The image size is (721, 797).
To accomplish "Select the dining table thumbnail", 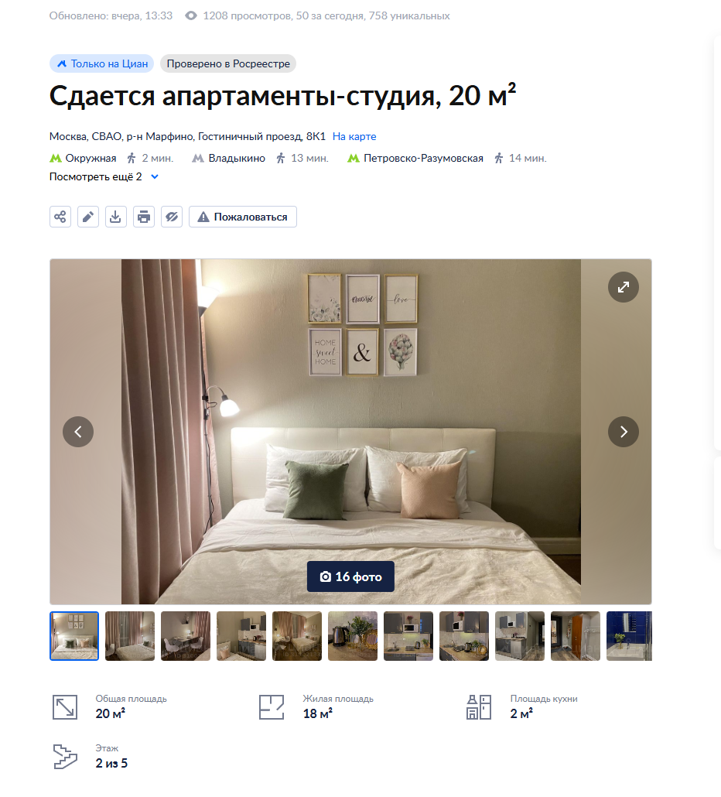I will pyautogui.click(x=186, y=636).
